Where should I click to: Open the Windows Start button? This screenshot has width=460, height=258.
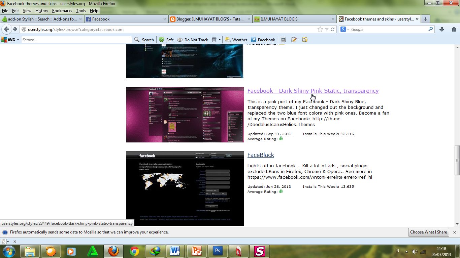(x=9, y=251)
